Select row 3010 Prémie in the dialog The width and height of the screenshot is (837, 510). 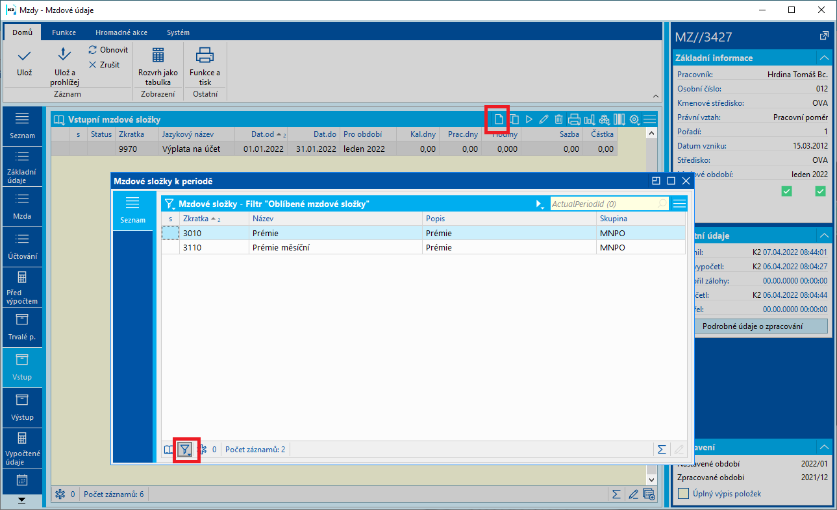tap(423, 233)
